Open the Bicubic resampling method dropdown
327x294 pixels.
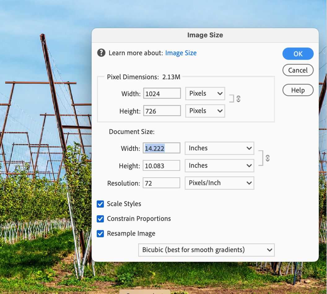[x=206, y=250]
